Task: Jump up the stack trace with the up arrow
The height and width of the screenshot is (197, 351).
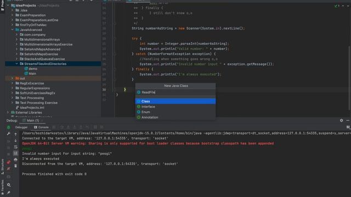Action: 15,134
